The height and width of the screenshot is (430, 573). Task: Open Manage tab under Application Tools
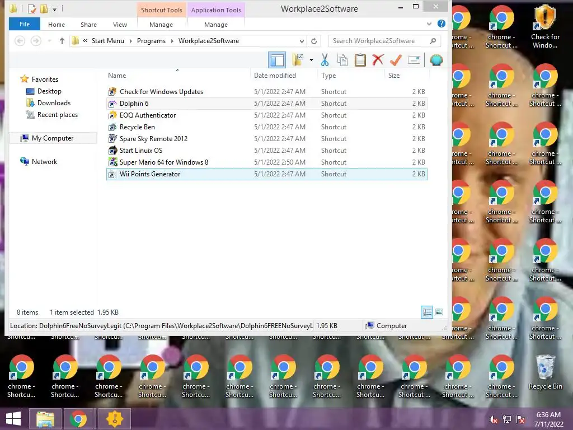tap(215, 25)
